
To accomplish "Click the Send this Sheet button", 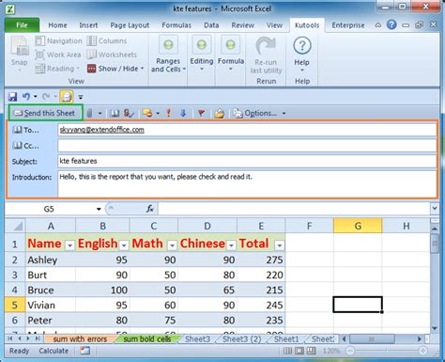I will (45, 113).
